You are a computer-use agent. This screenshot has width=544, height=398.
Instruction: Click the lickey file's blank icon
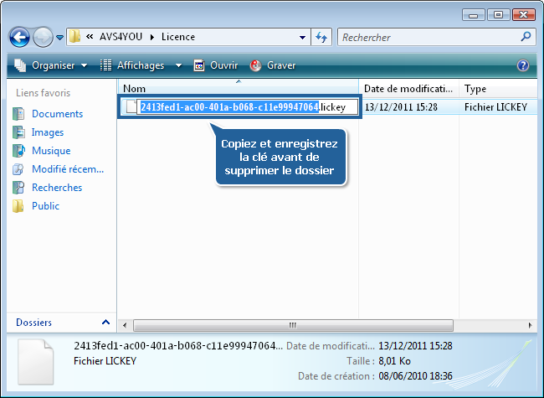[x=131, y=106]
